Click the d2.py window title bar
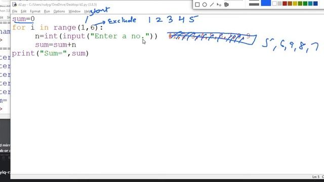 [x=101, y=5]
